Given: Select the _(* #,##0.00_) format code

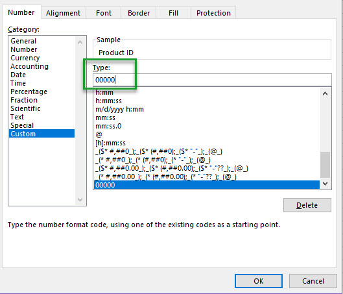Looking at the screenshot, I should [x=206, y=177].
